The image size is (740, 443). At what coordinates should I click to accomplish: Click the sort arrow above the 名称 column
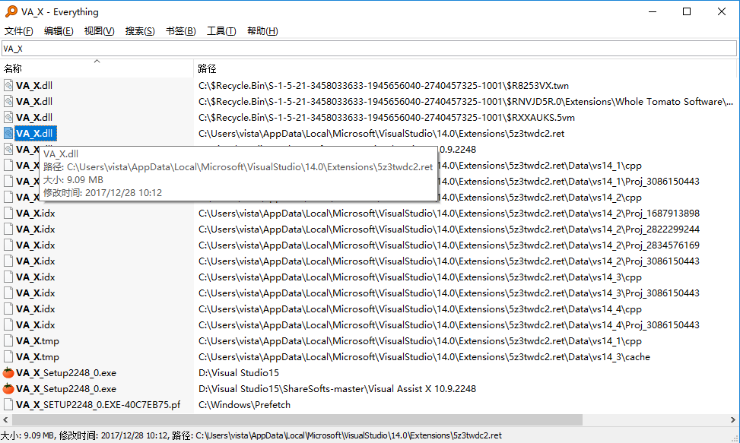pyautogui.click(x=97, y=62)
